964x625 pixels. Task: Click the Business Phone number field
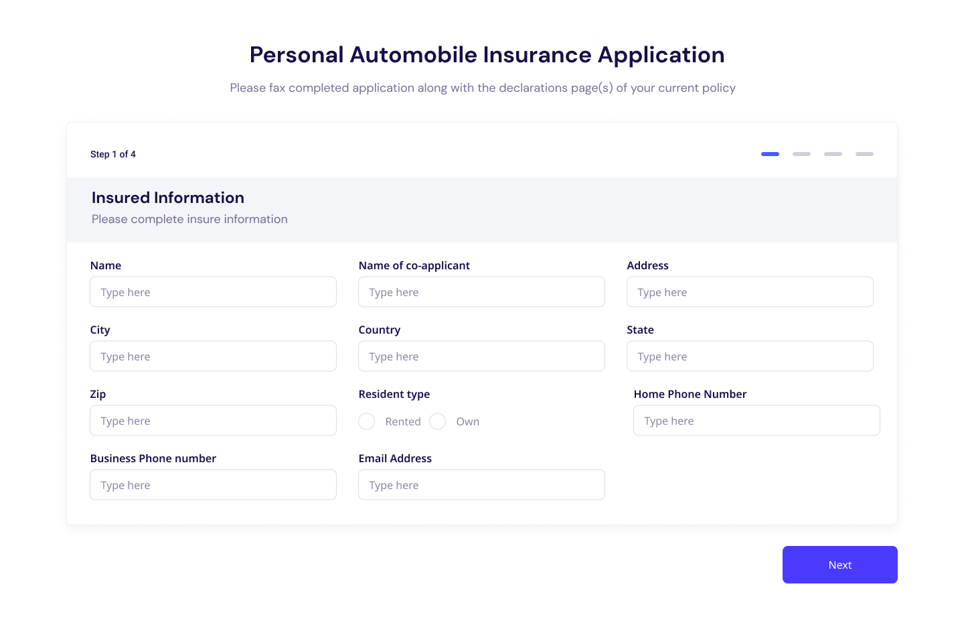(x=213, y=484)
